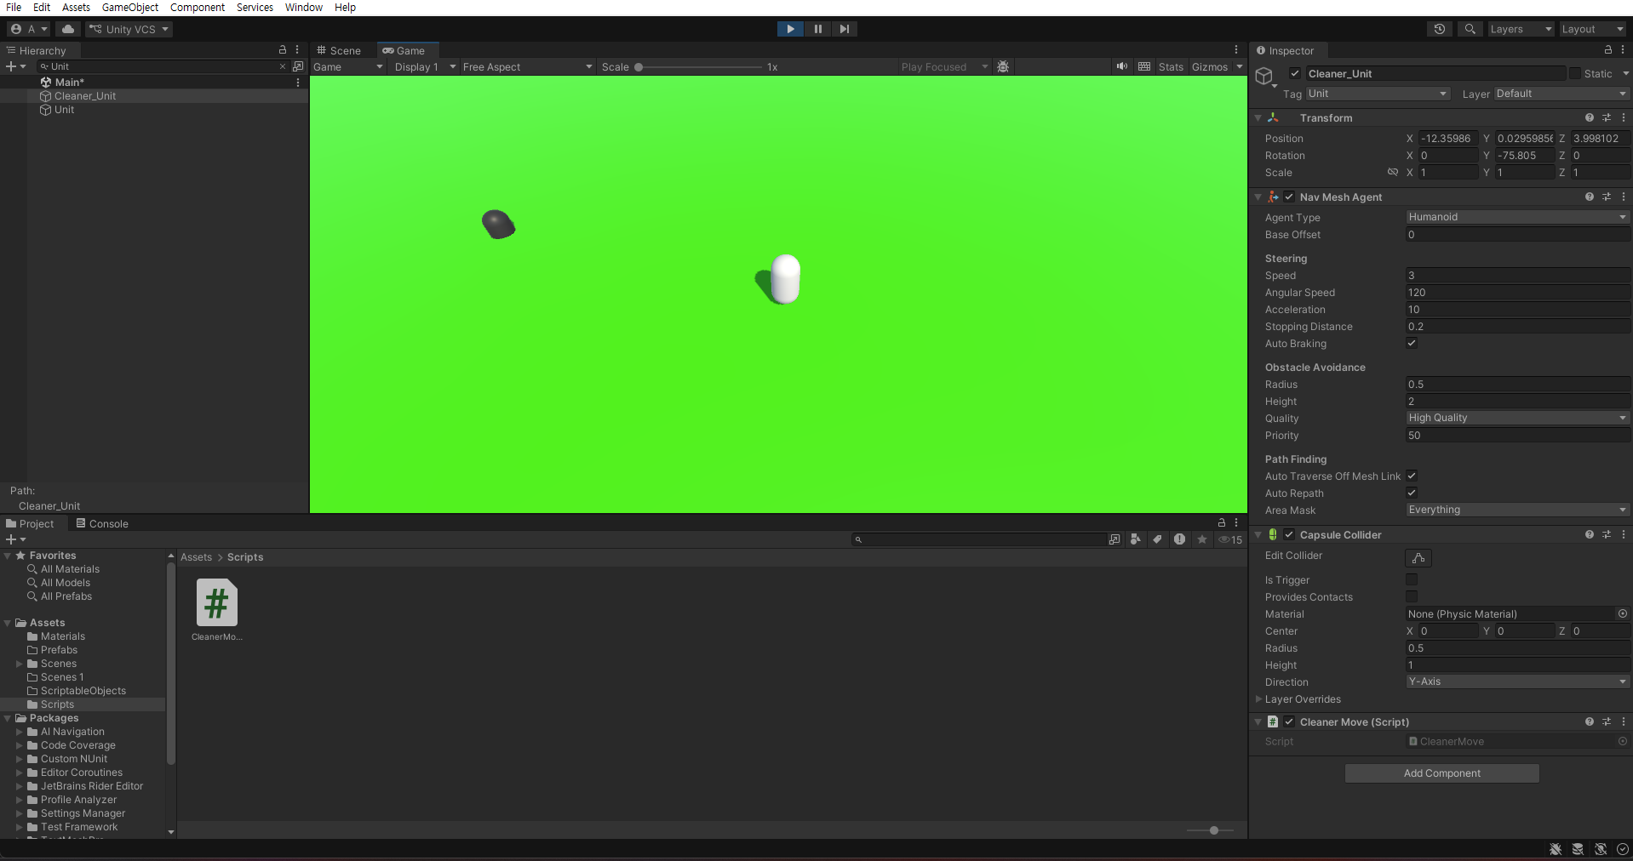Open the Free Aspect dropdown
Image resolution: width=1633 pixels, height=861 pixels.
pyautogui.click(x=527, y=67)
